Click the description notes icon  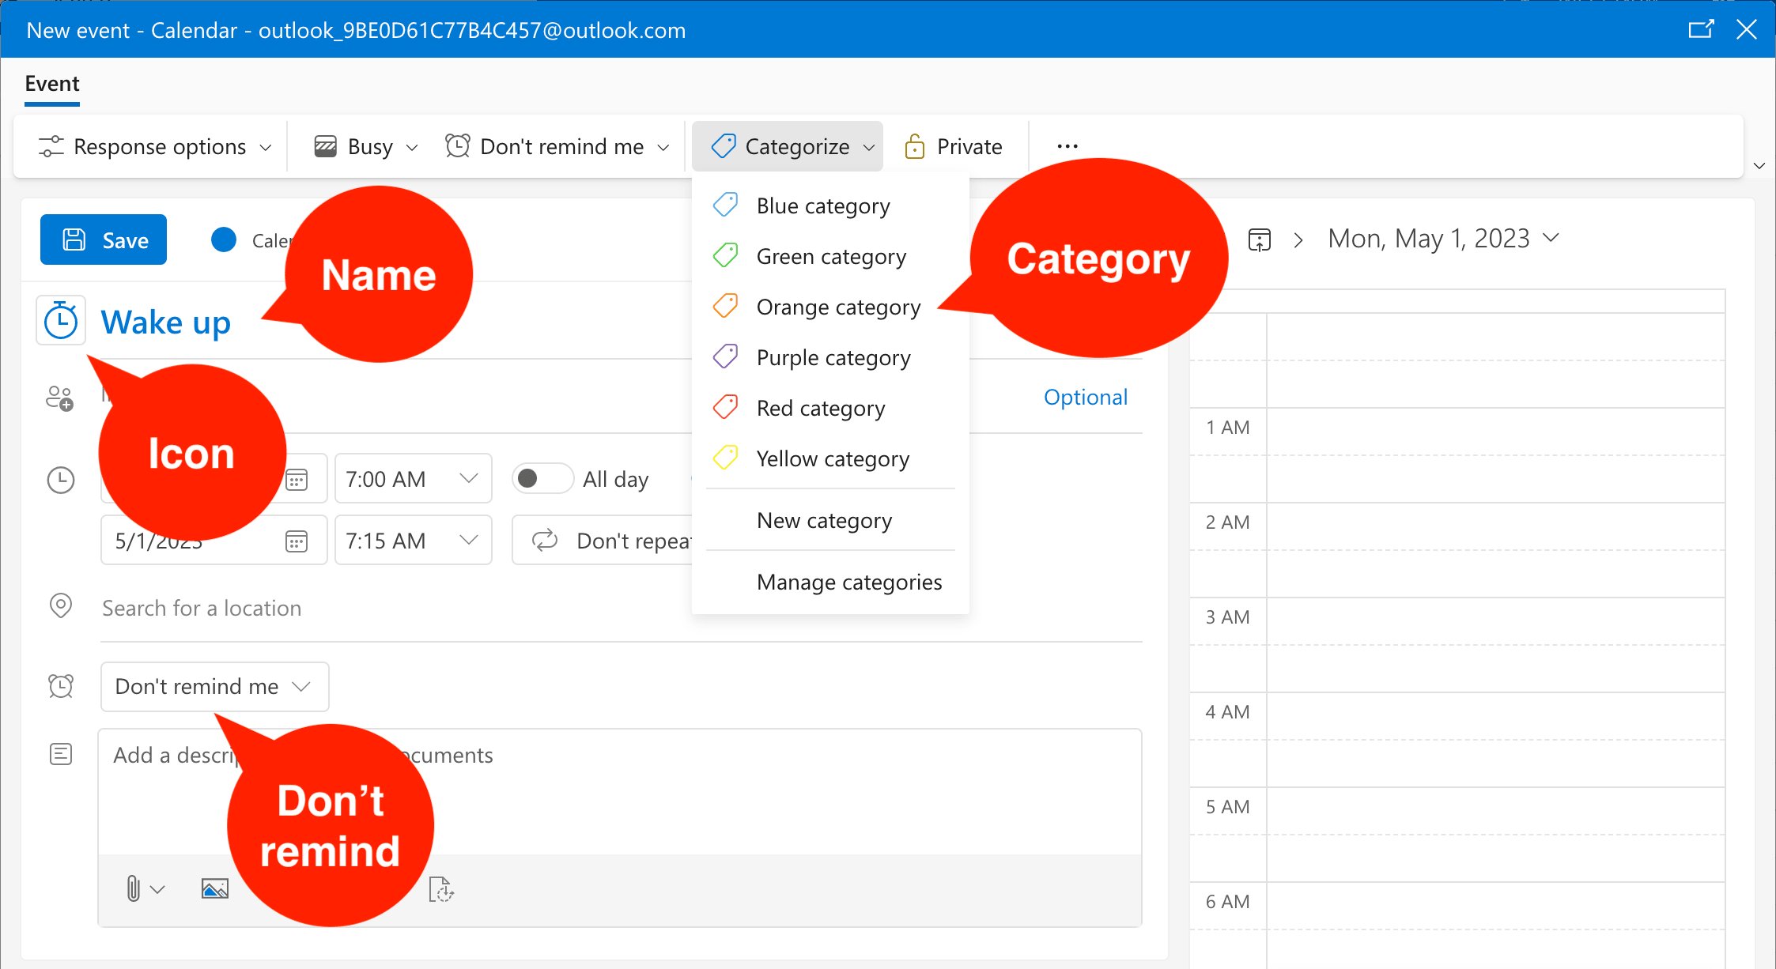(61, 754)
